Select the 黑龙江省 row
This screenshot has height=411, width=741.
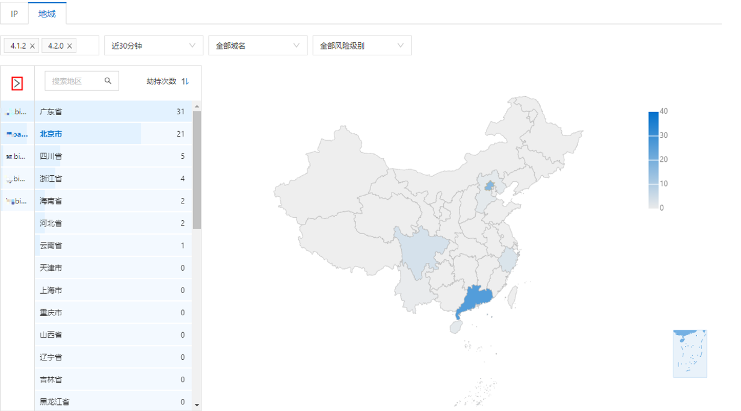coord(114,401)
